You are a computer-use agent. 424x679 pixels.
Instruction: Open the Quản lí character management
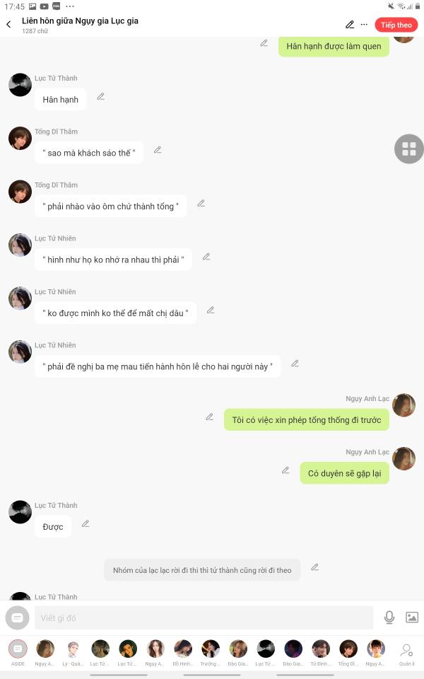(407, 654)
